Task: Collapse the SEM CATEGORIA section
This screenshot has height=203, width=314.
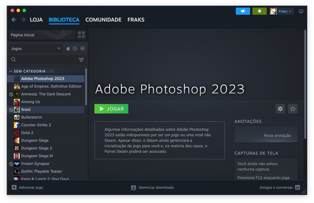Action: click(11, 71)
